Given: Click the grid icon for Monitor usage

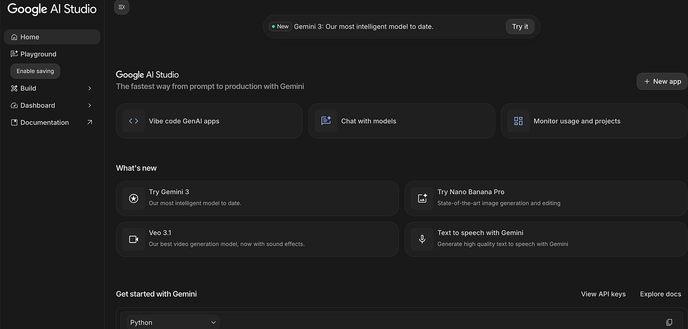Looking at the screenshot, I should click(518, 121).
